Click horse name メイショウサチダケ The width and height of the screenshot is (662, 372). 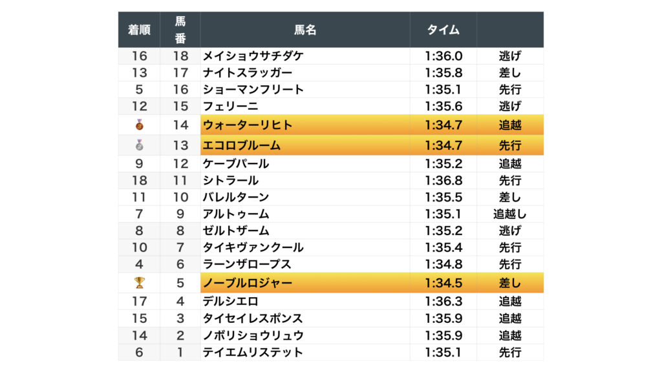[253, 56]
